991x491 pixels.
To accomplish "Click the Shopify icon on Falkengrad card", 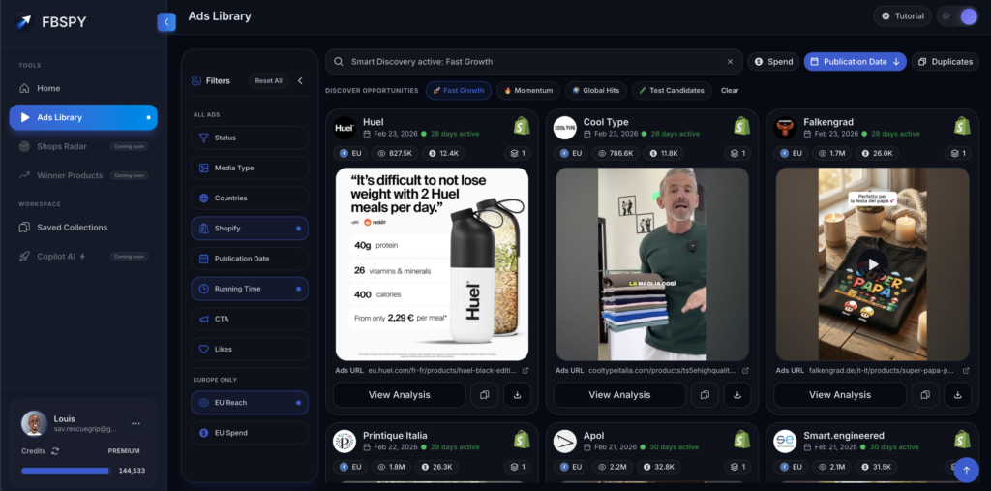I will pos(963,126).
